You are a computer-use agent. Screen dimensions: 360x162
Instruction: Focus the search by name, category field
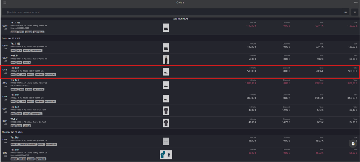coord(172,12)
